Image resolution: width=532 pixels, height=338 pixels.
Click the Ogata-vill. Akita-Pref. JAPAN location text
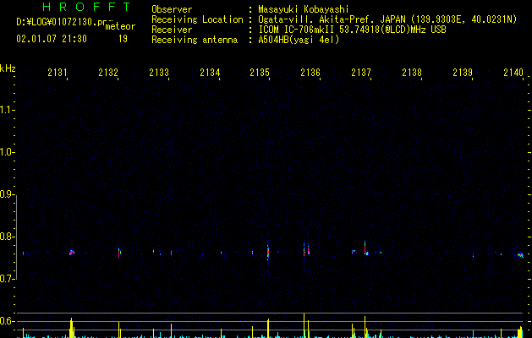(x=387, y=19)
